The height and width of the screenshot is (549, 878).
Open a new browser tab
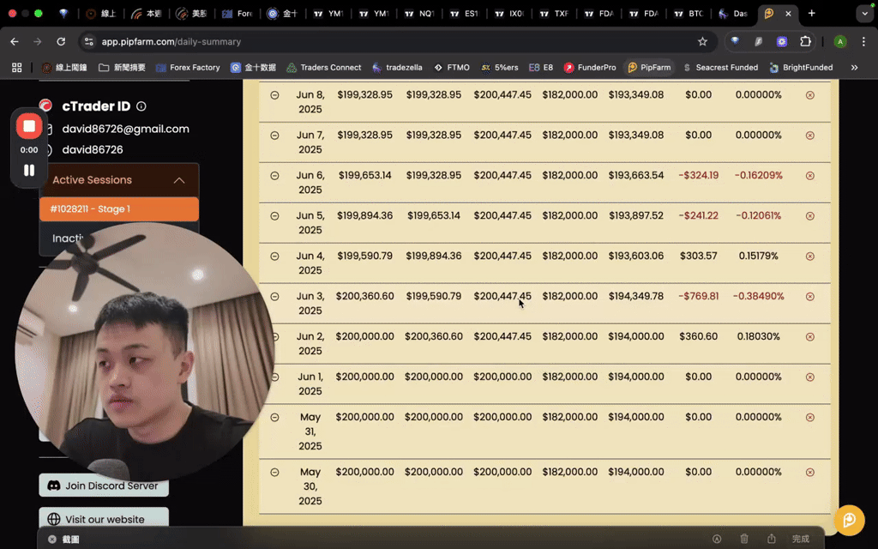(x=811, y=14)
